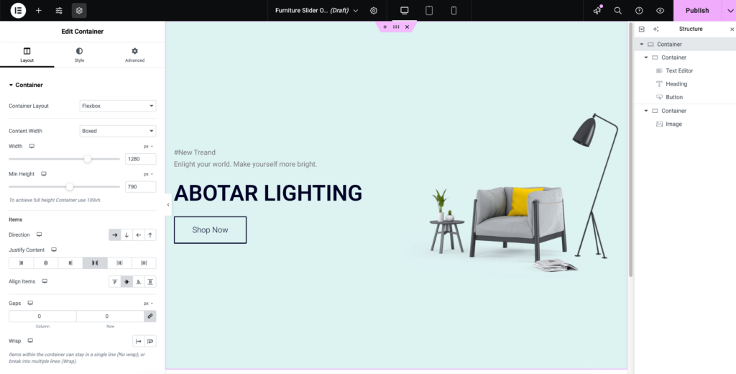Select the armchair and lamp image
Screen dimensions: 736x374
516,193
